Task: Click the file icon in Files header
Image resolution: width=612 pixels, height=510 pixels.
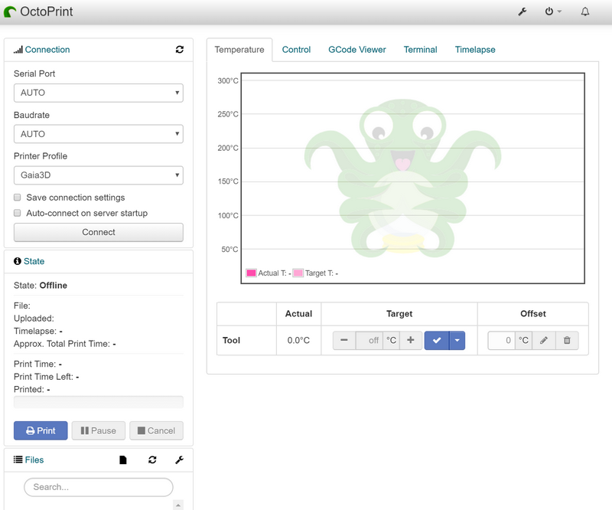Action: tap(123, 460)
